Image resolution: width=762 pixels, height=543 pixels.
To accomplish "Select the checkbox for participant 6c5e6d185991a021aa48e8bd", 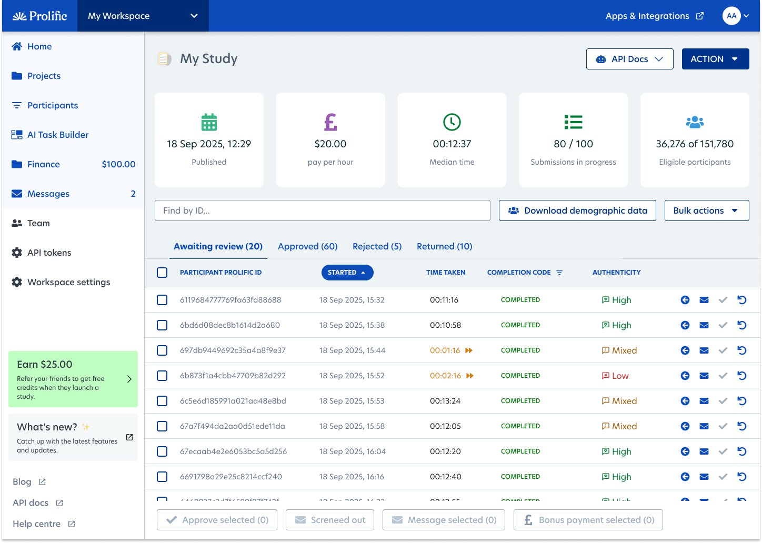I will pos(162,401).
